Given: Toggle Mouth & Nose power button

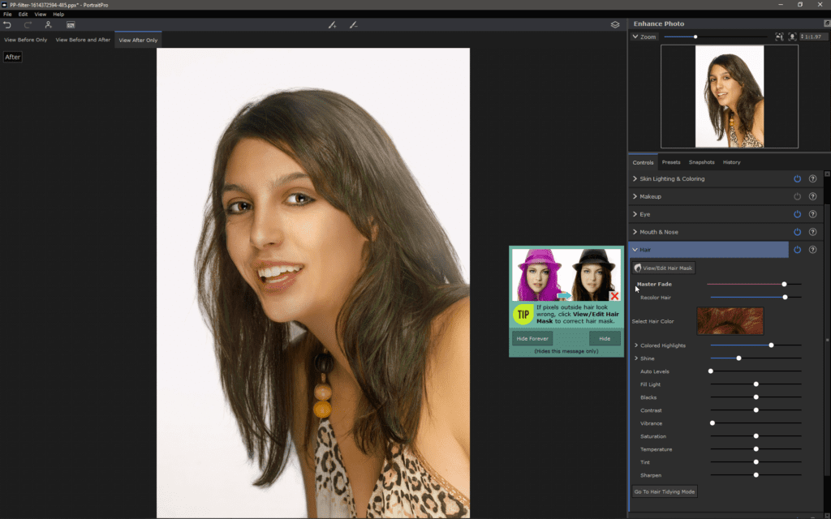Looking at the screenshot, I should coord(797,232).
